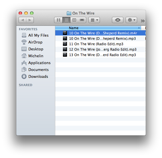162x158 pixels.
Task: Click the Name column header
Action: (98, 28)
